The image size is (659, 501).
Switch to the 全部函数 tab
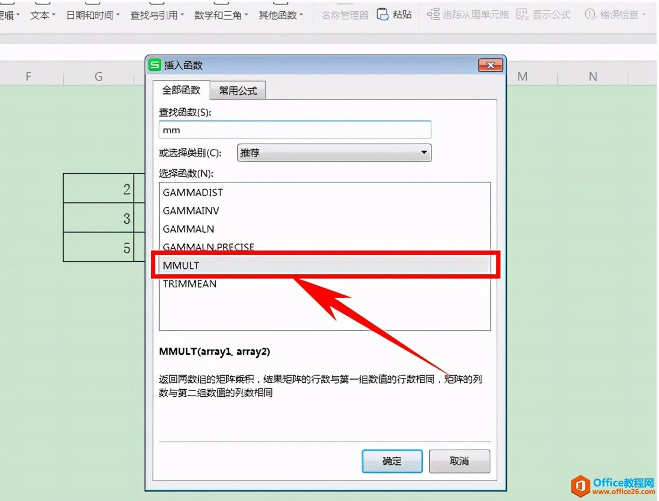click(181, 90)
